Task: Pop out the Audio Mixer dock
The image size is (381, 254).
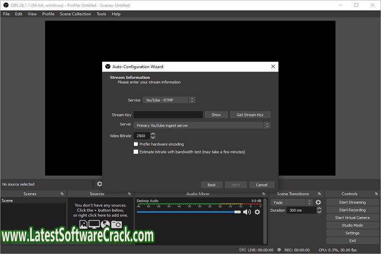Action: [265, 194]
